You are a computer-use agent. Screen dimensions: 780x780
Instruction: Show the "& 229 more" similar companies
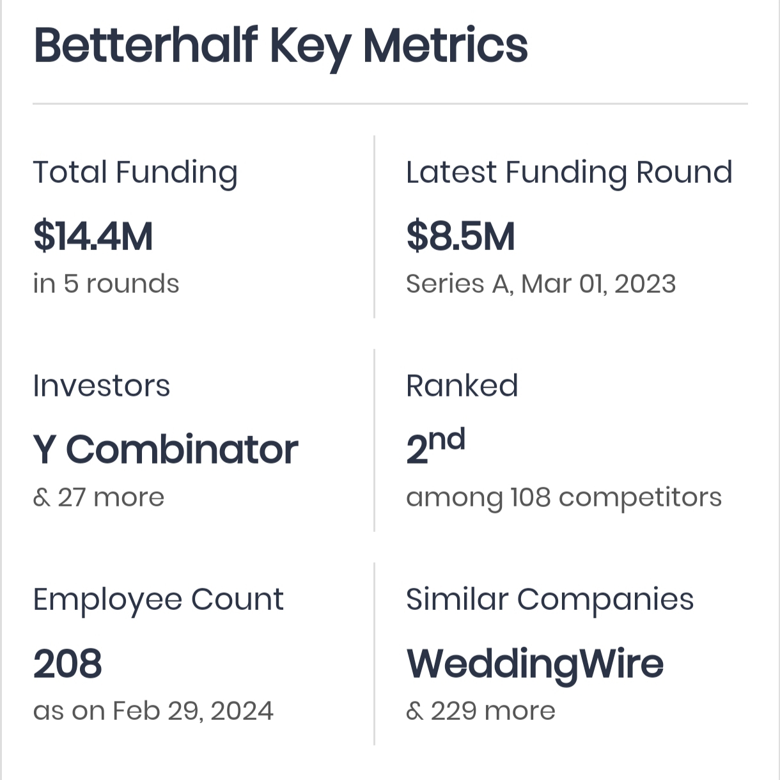click(480, 711)
